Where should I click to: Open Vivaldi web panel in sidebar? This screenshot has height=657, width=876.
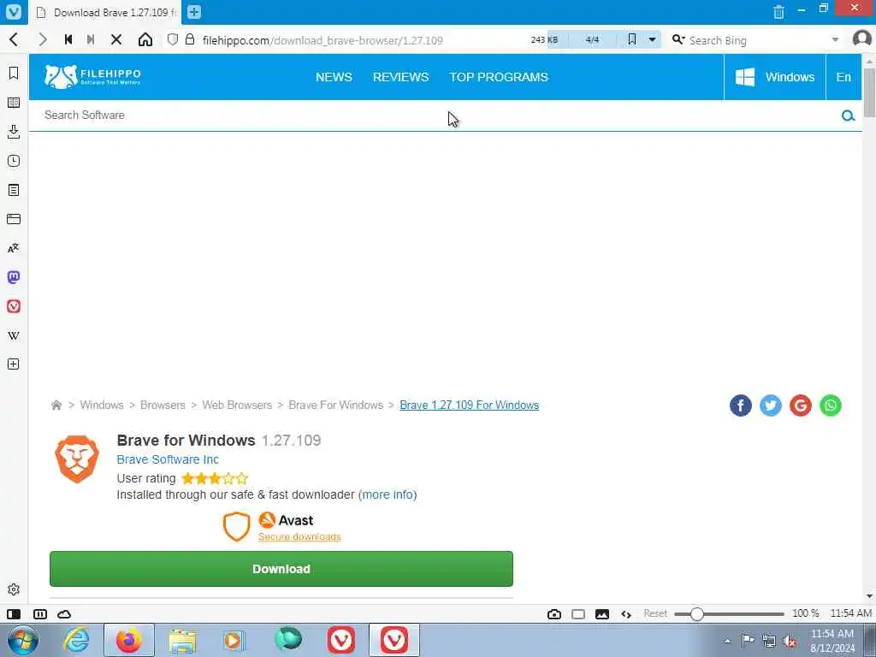pos(14,306)
